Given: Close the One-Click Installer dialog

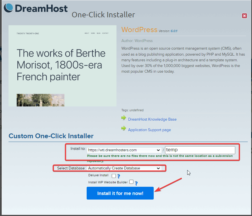Looking at the screenshot, I should pos(245,16).
